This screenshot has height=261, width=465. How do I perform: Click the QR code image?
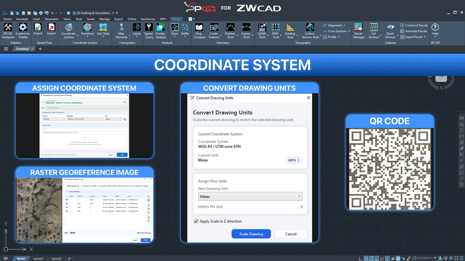pyautogui.click(x=390, y=169)
